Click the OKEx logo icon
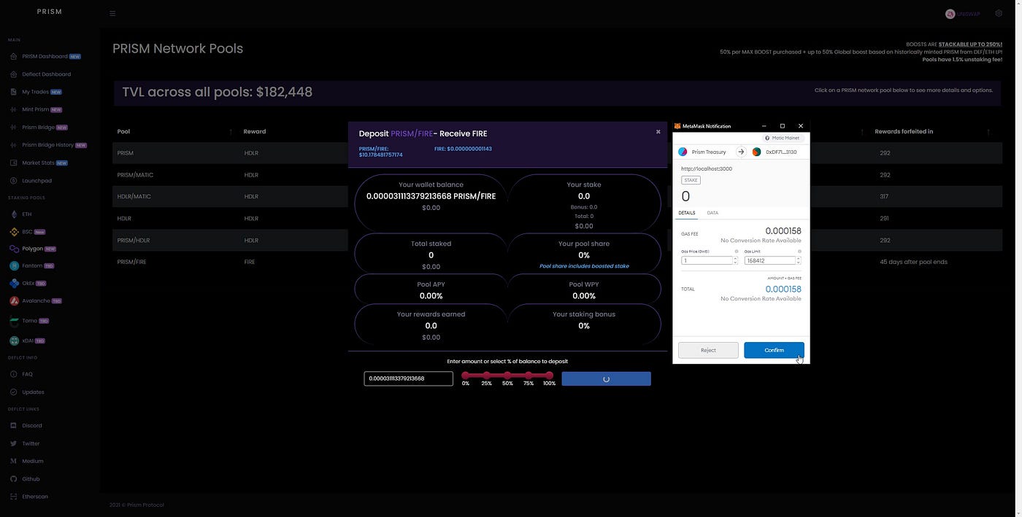 (x=14, y=283)
